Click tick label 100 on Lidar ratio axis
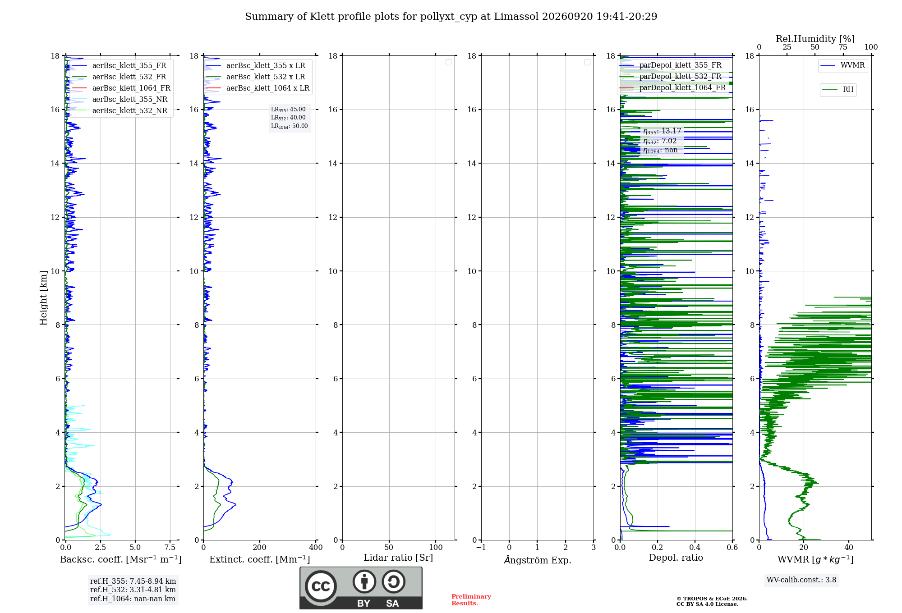The width and height of the screenshot is (902, 613). 436,548
